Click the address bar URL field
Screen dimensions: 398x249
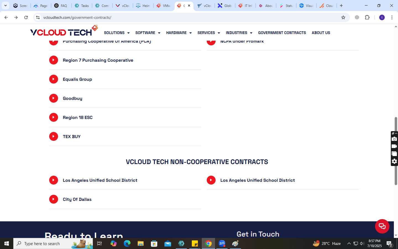[x=191, y=17]
